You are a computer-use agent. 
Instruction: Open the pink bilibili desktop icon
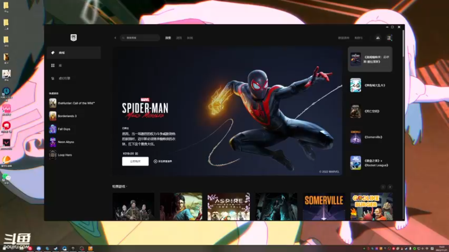click(x=6, y=109)
